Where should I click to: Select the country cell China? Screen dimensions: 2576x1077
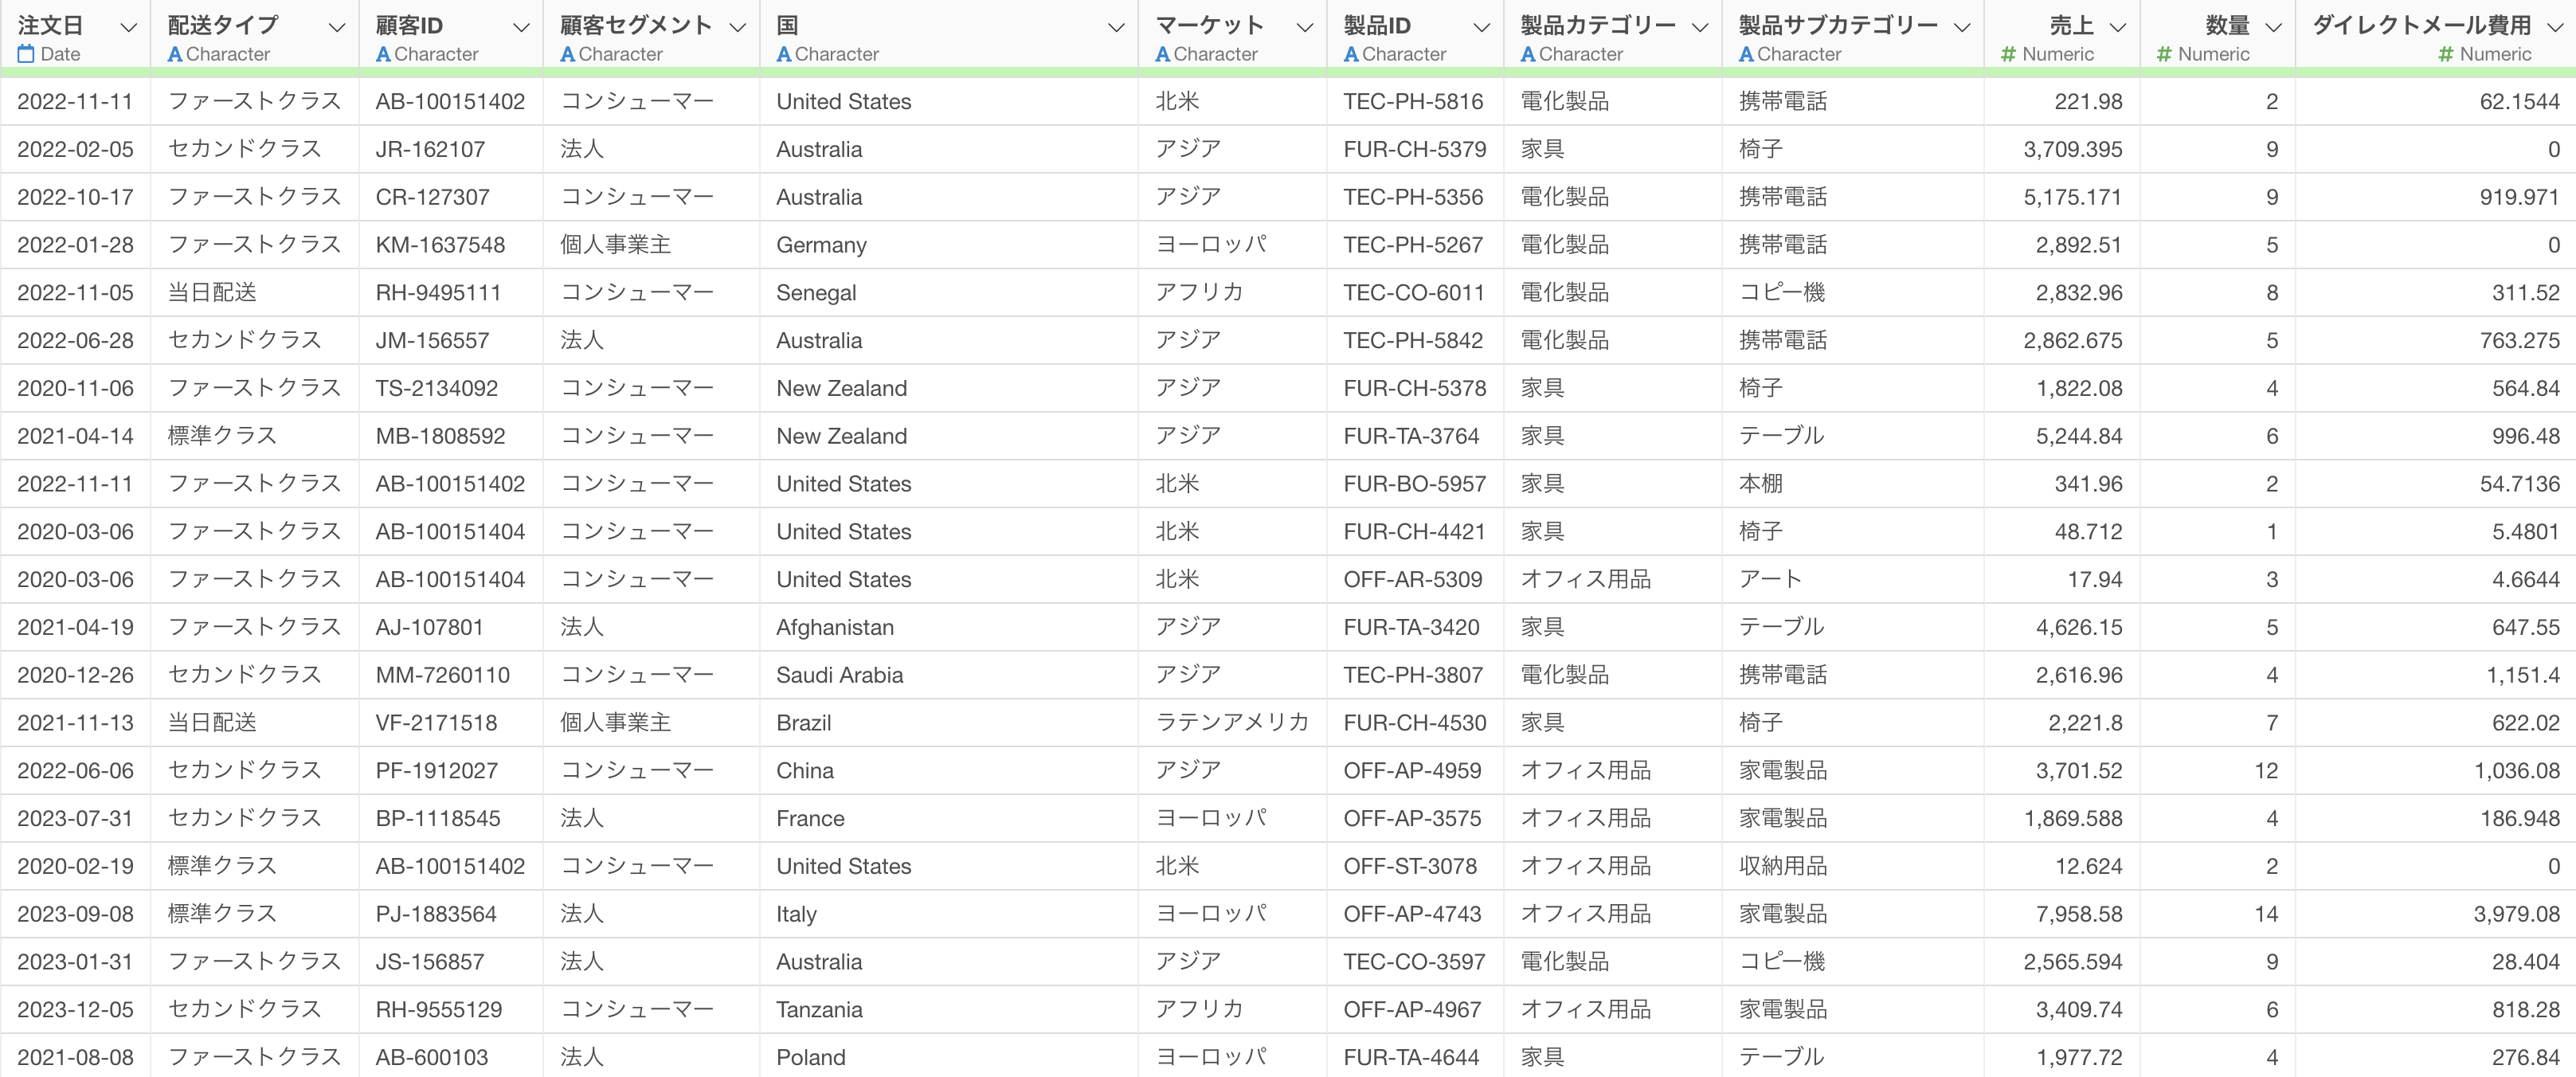pyautogui.click(x=805, y=771)
